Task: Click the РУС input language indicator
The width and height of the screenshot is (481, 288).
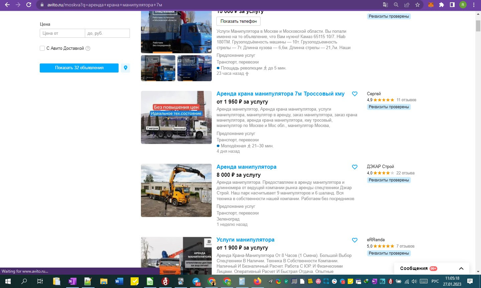Action: tap(435, 281)
